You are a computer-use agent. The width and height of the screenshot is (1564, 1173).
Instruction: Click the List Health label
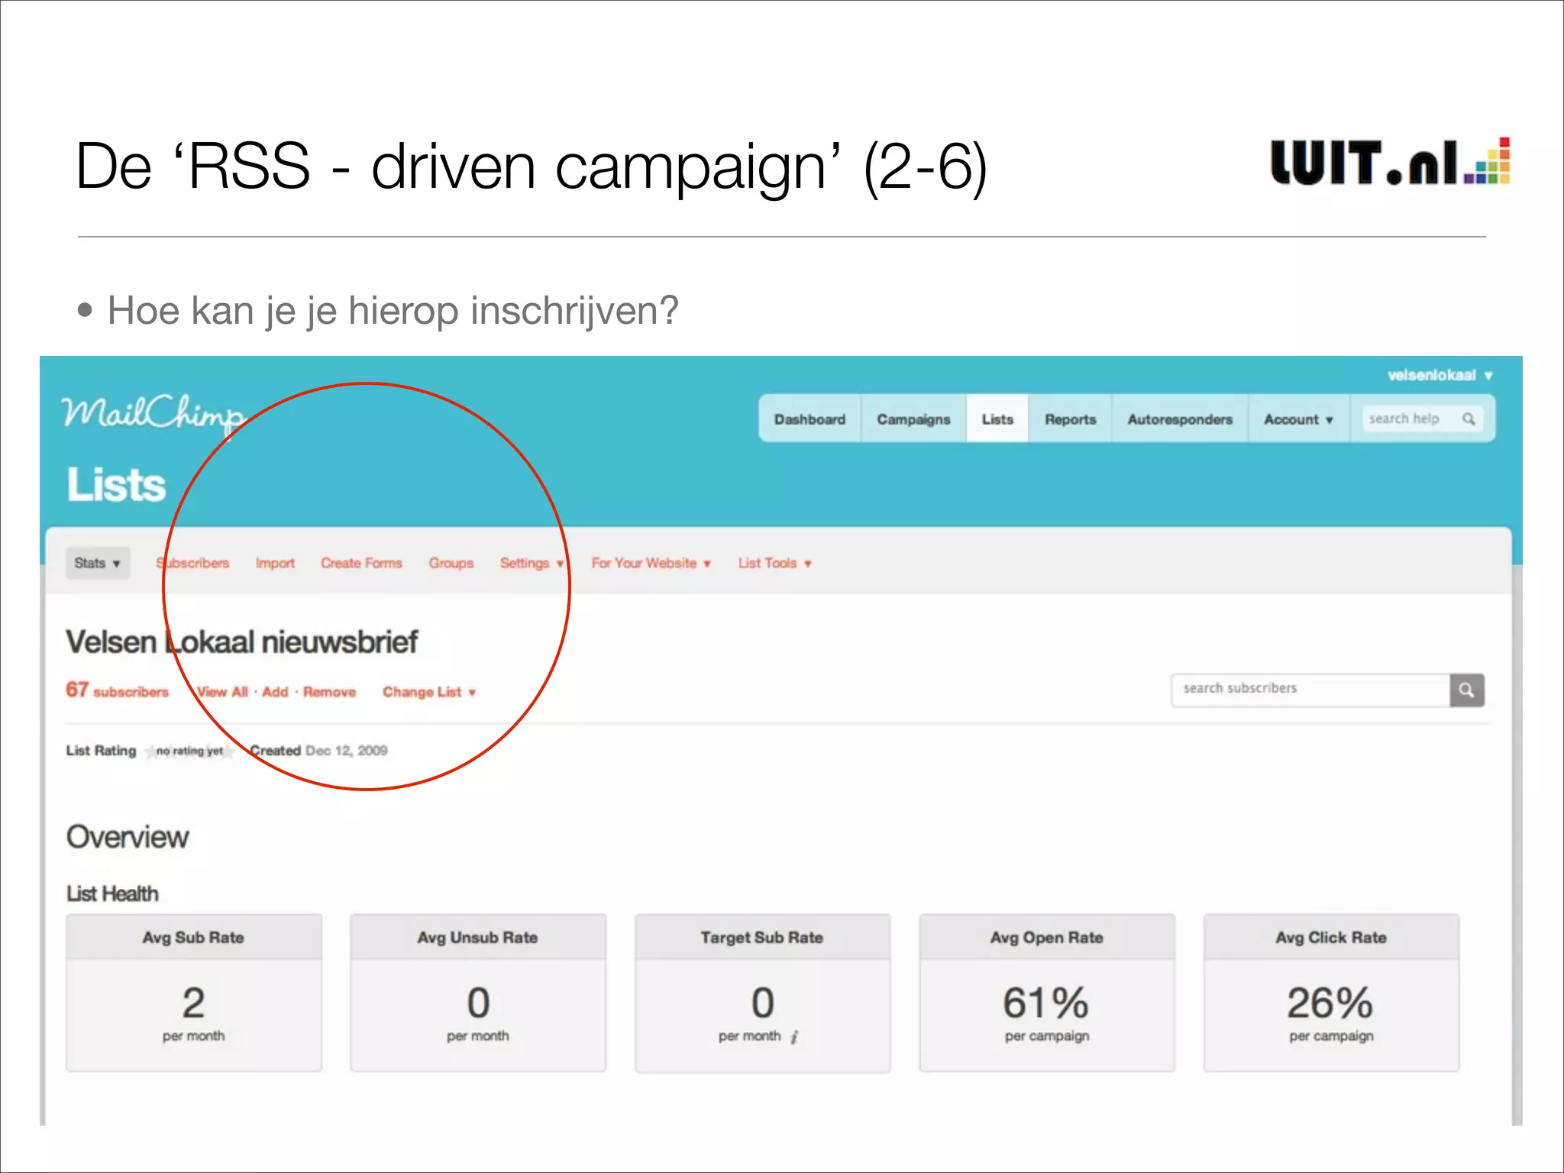[112, 893]
